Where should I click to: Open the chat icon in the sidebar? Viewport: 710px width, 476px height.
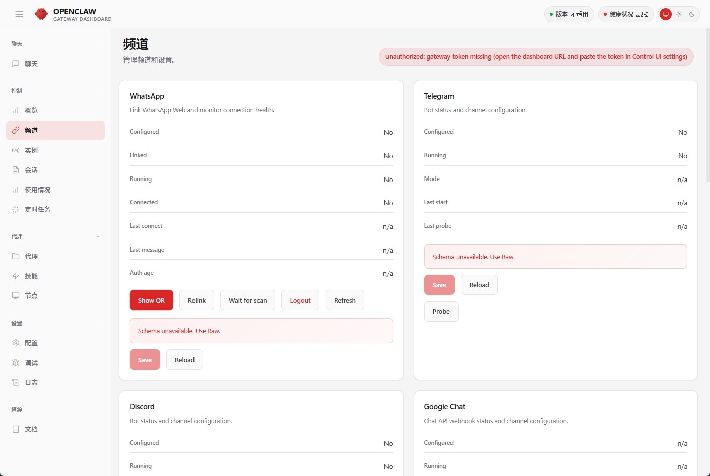coord(16,64)
